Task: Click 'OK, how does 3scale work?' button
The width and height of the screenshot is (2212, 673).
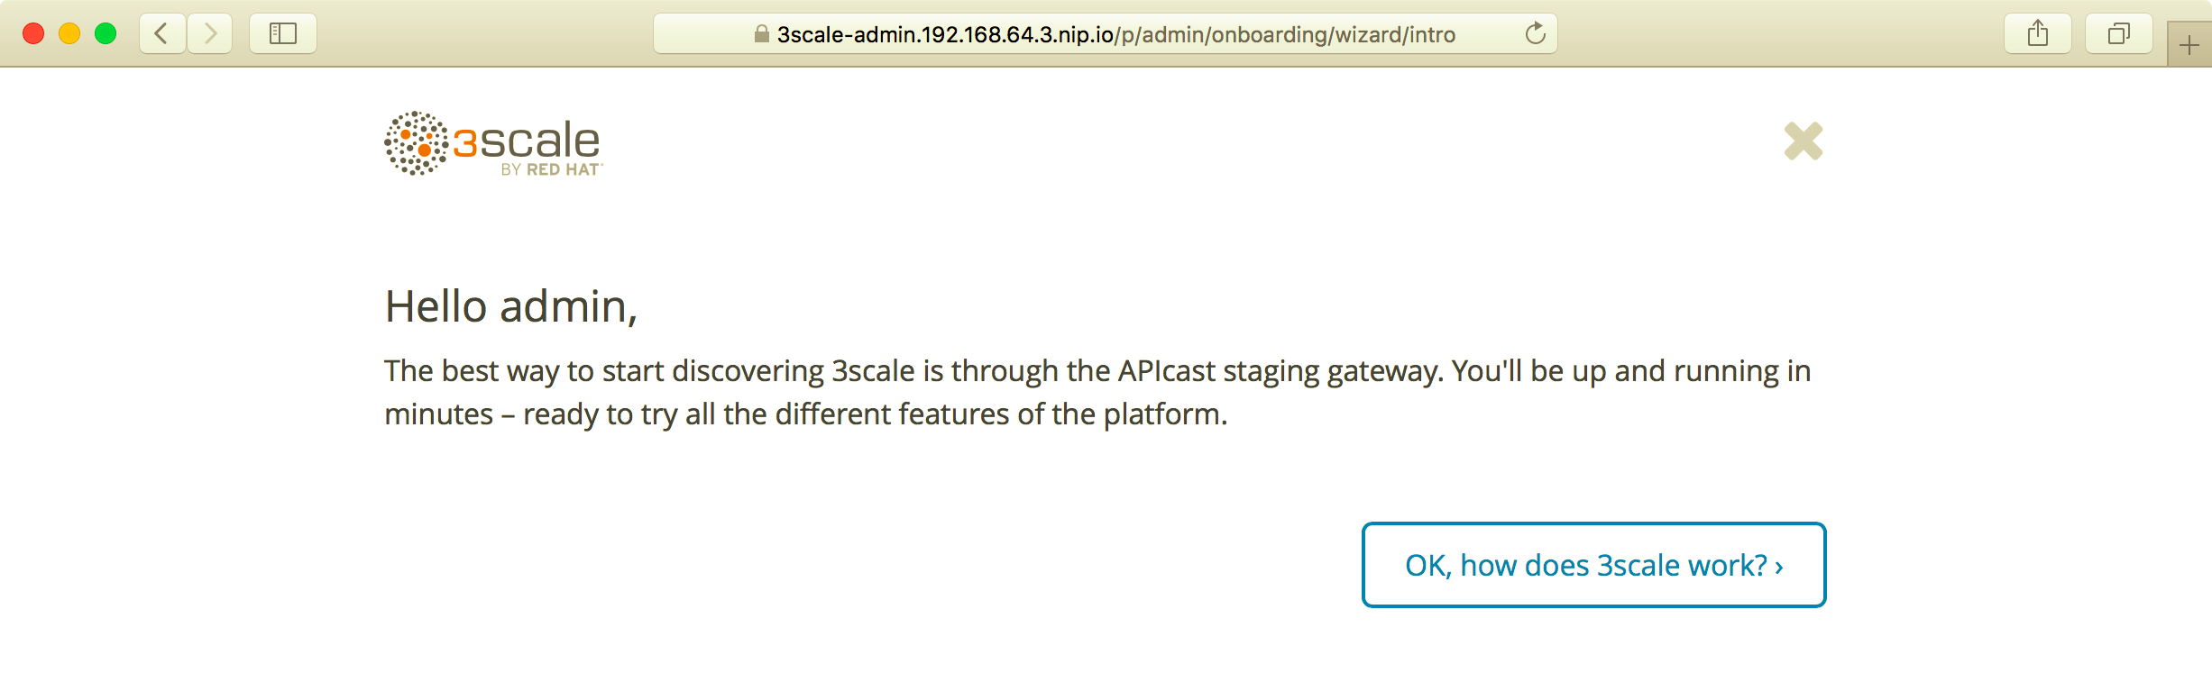Action: tap(1593, 565)
